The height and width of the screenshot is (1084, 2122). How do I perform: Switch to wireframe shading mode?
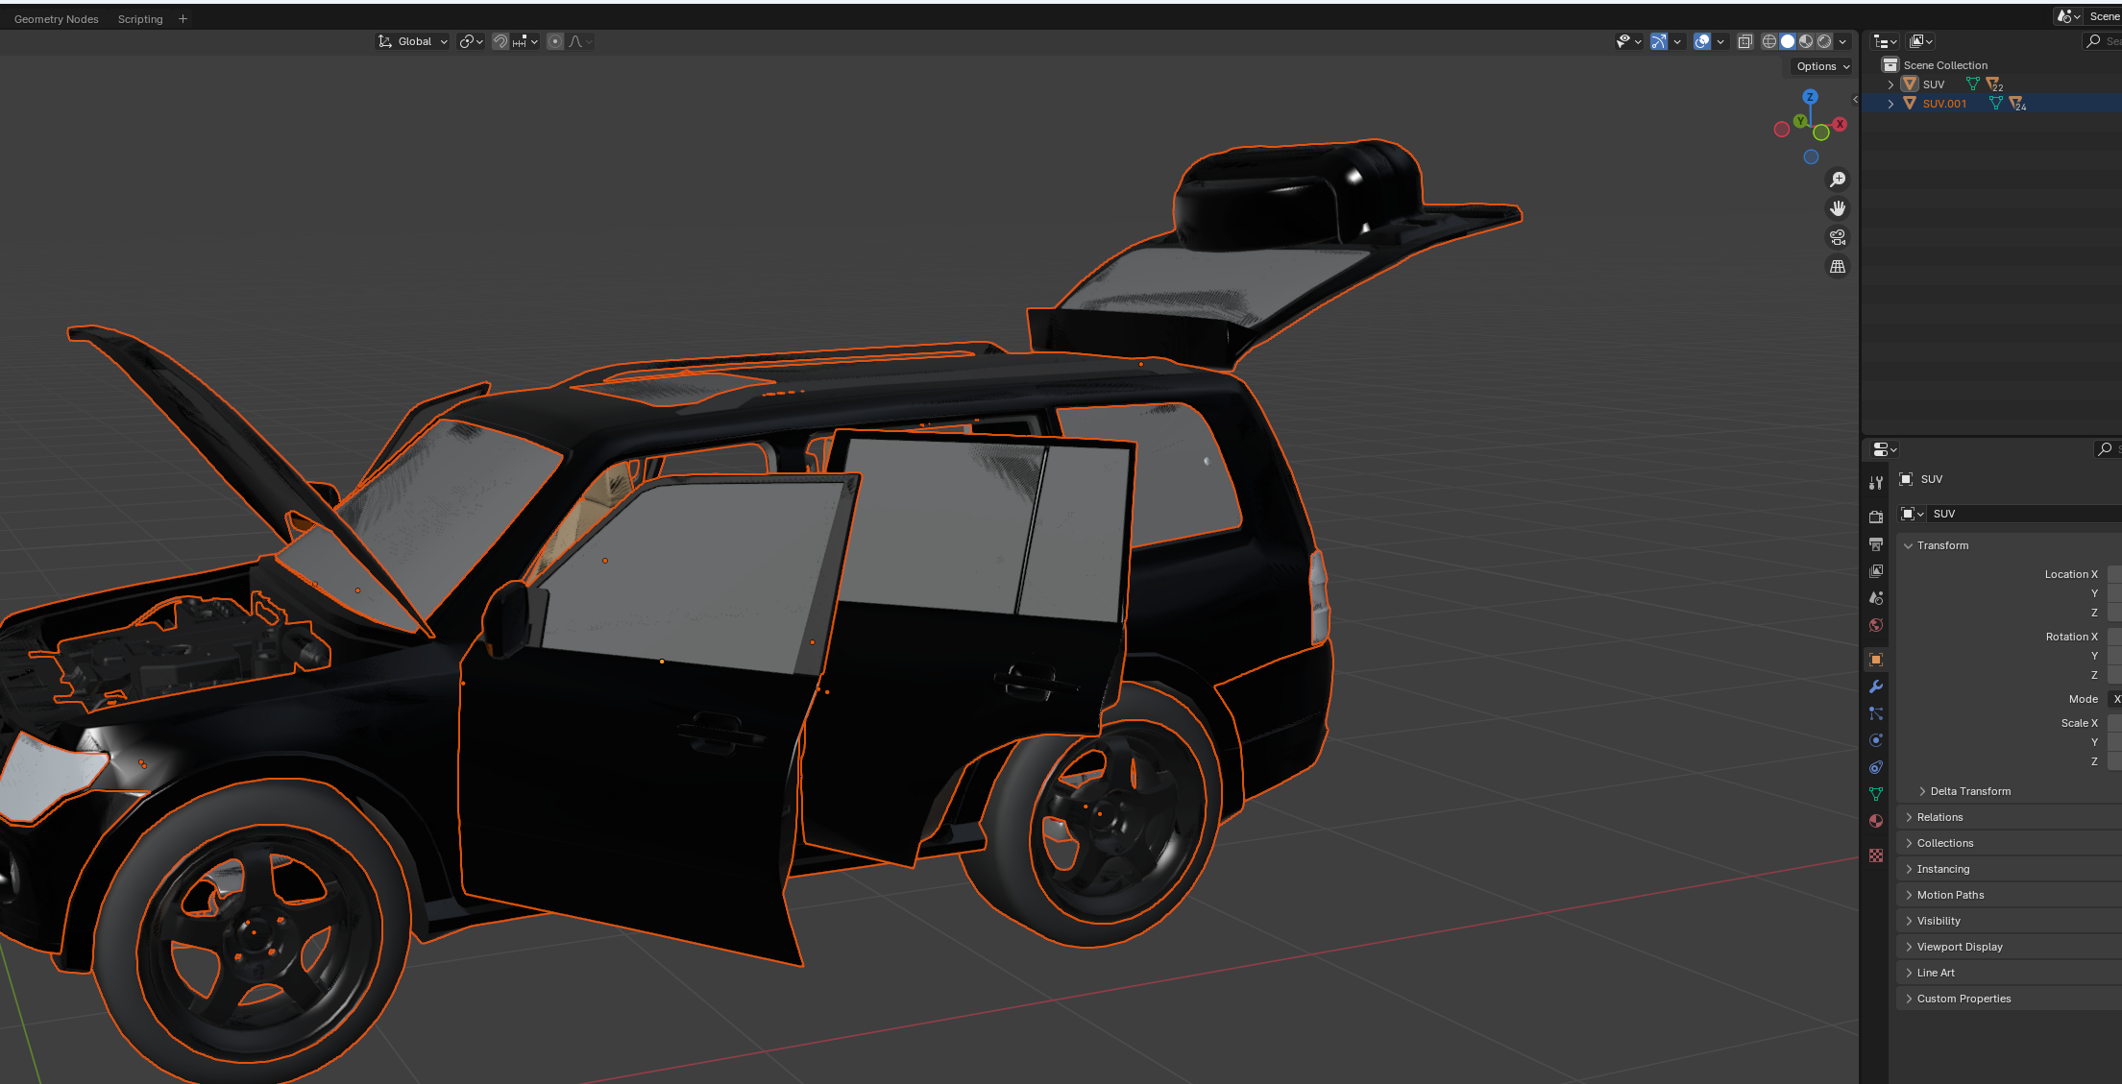(x=1768, y=41)
